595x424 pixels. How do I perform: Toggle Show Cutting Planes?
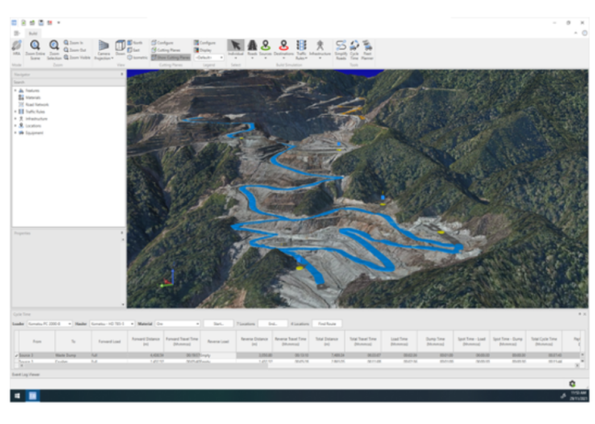170,57
